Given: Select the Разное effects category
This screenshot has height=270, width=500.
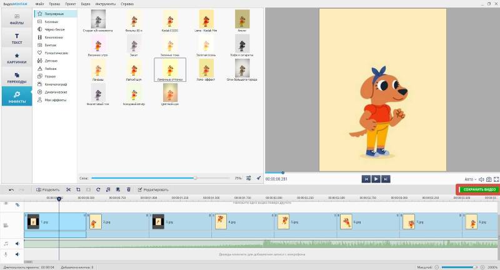Looking at the screenshot, I should click(56, 76).
